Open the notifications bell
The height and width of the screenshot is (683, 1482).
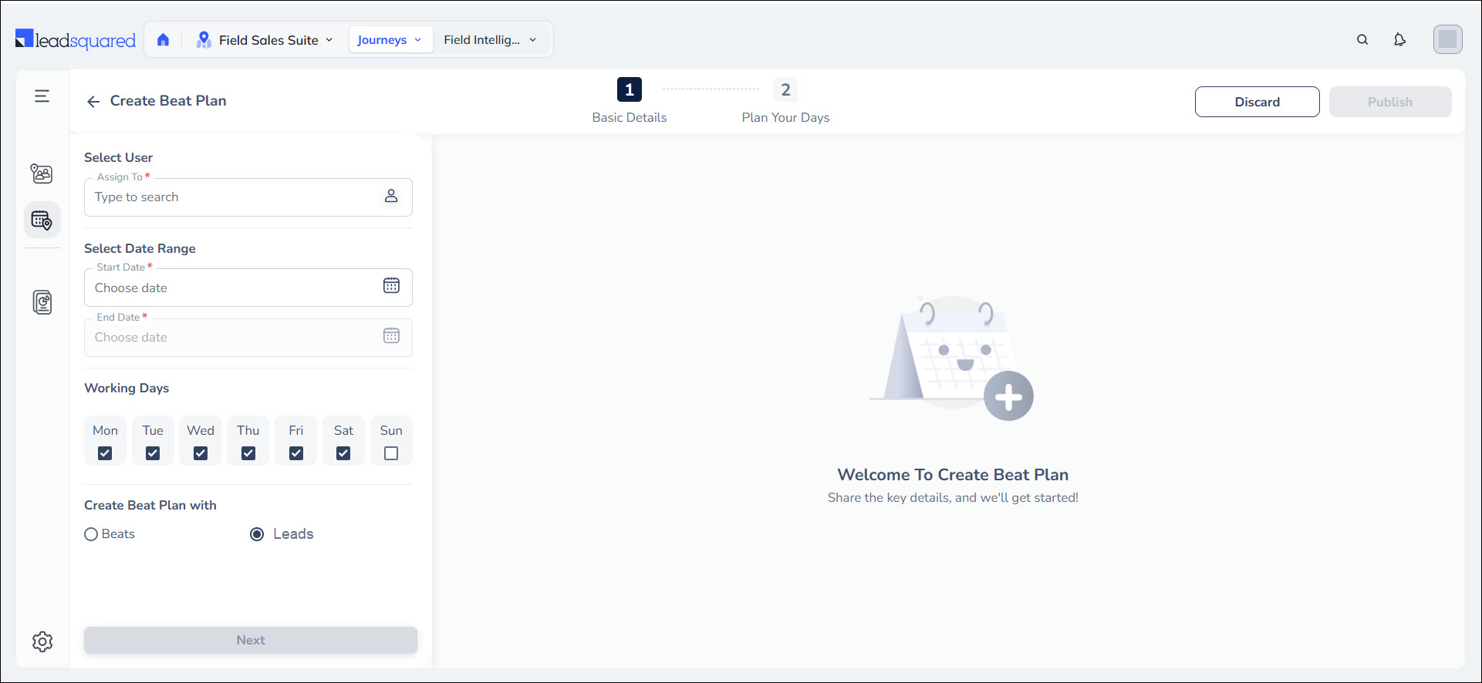point(1399,40)
